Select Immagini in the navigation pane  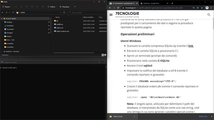coord(10,33)
